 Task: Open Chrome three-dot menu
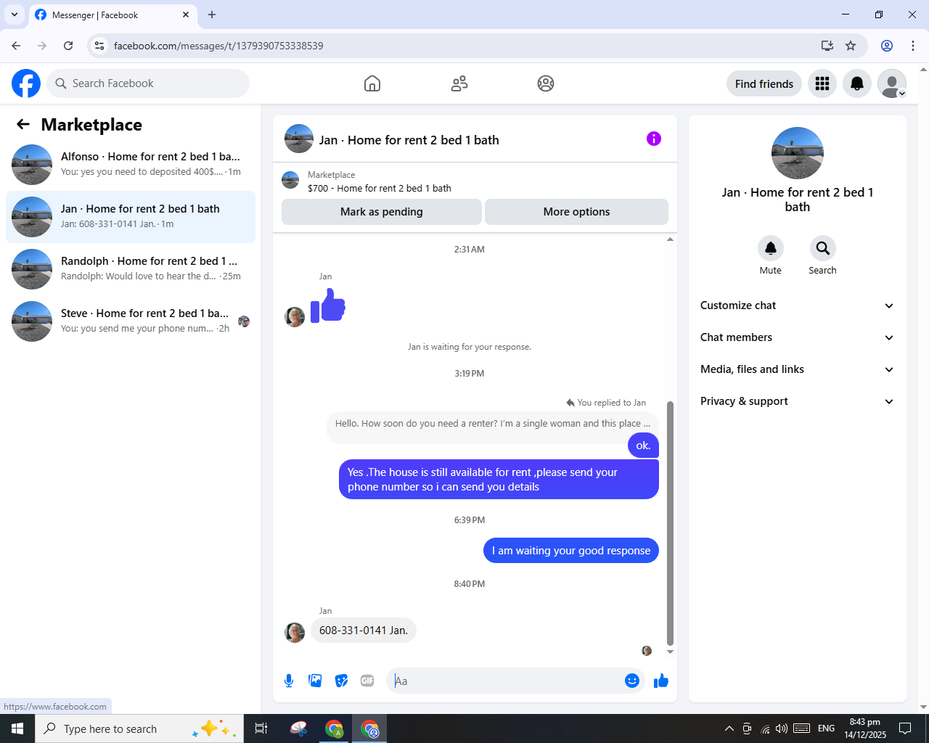913,46
